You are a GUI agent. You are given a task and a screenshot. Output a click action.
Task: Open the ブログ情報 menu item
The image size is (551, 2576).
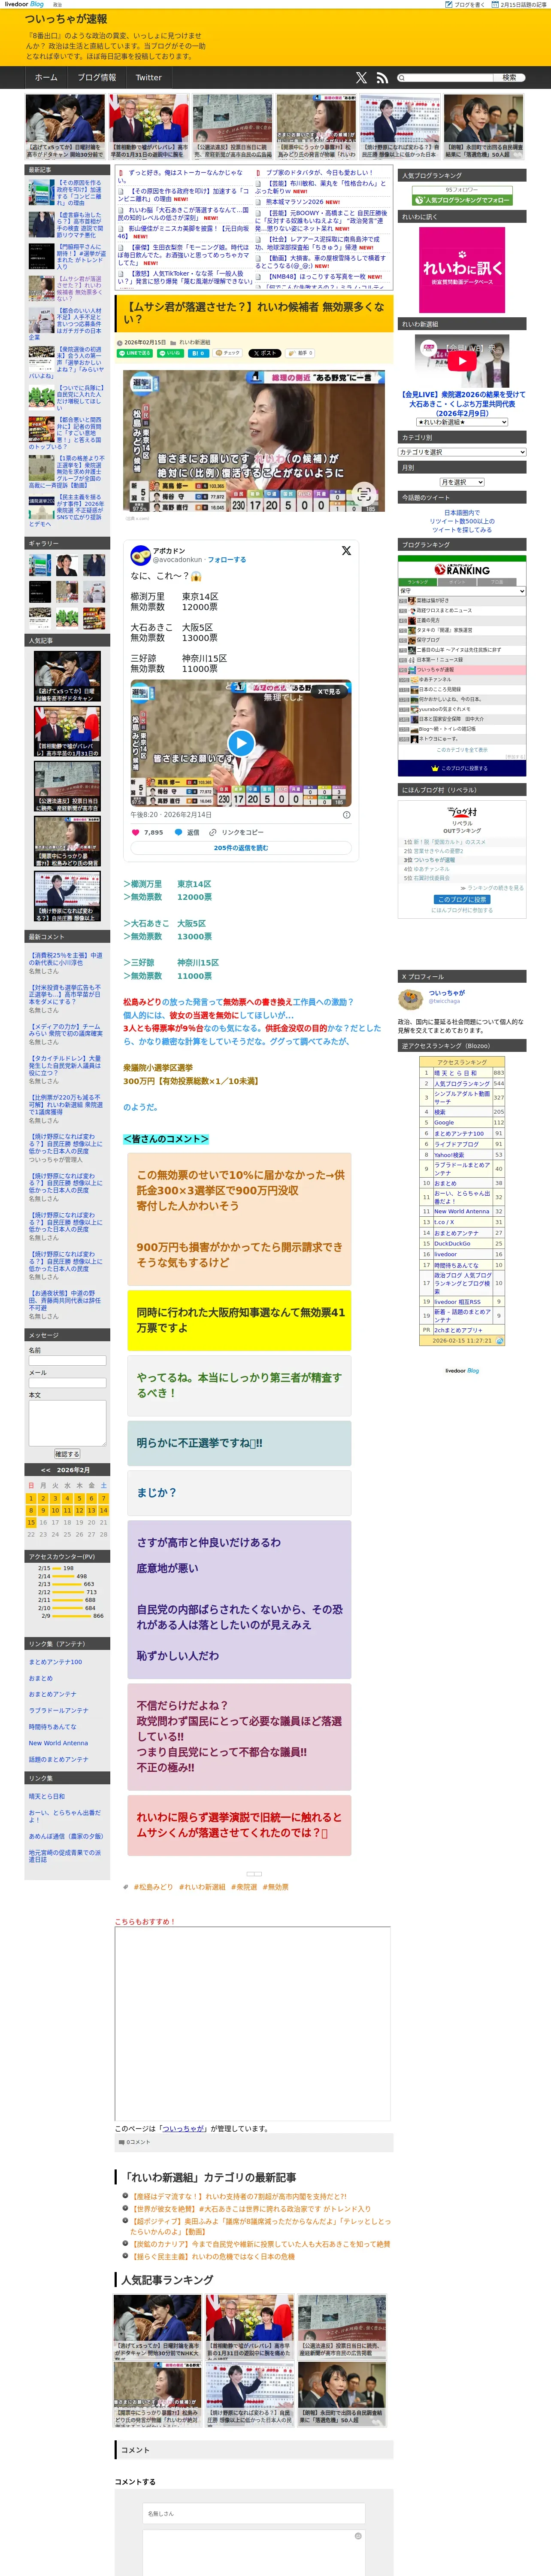click(97, 77)
